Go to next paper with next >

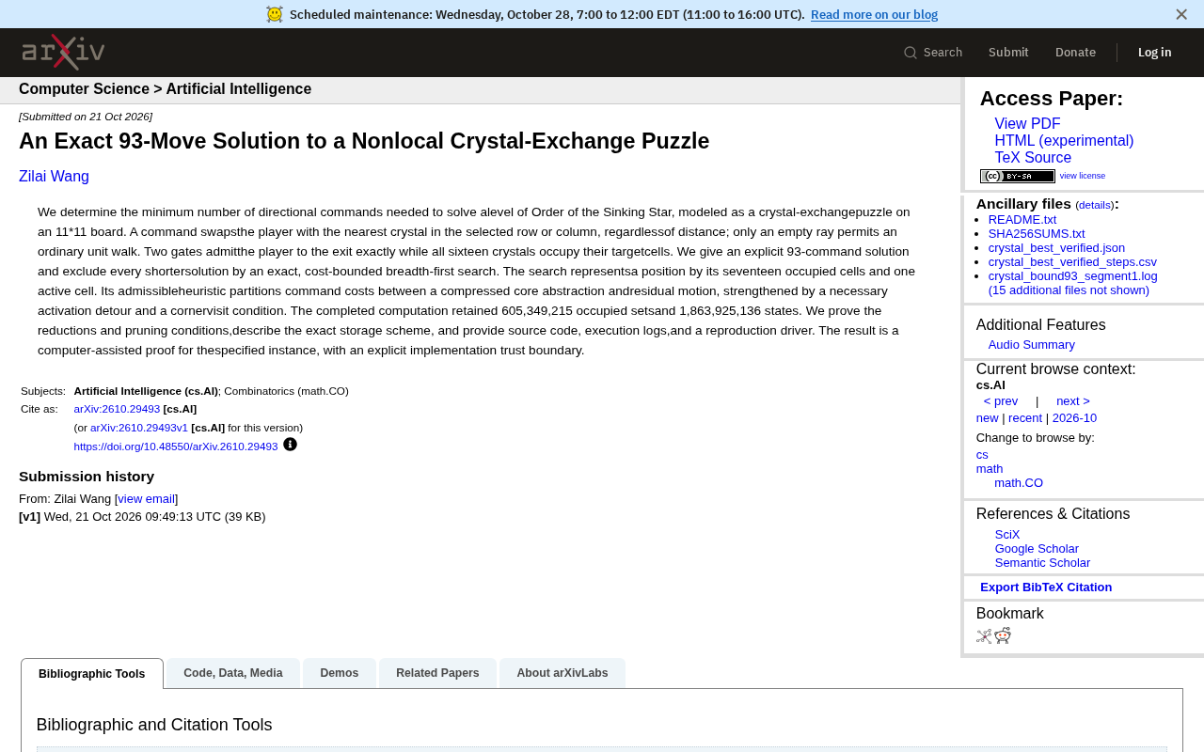[x=1073, y=401]
